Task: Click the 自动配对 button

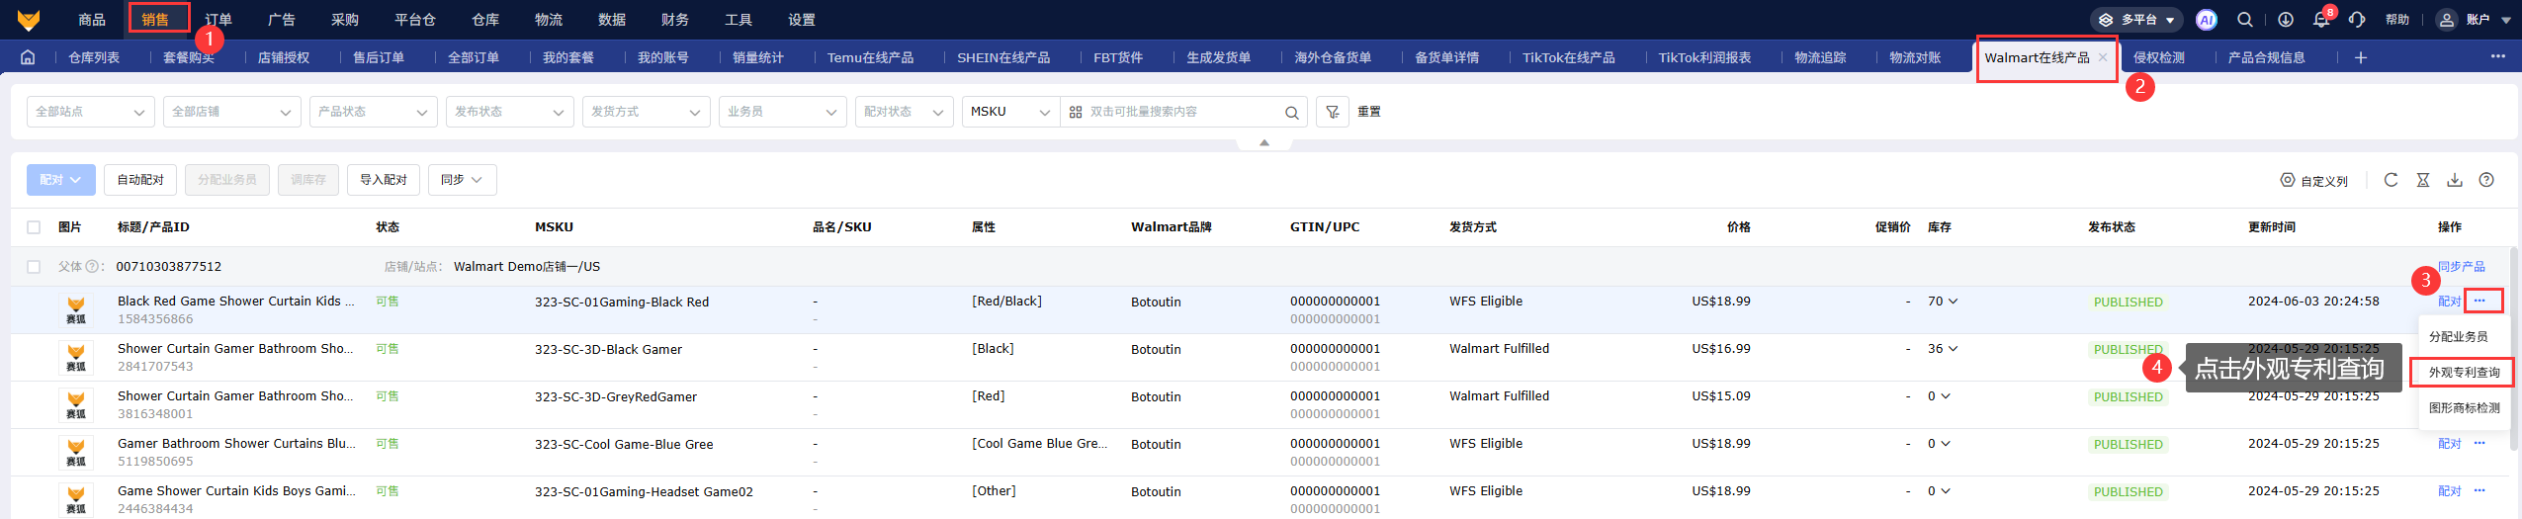Action: (x=140, y=180)
